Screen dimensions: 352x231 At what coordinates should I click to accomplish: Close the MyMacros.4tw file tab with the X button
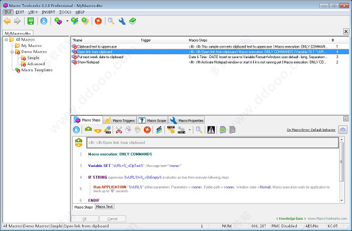pyautogui.click(x=346, y=32)
